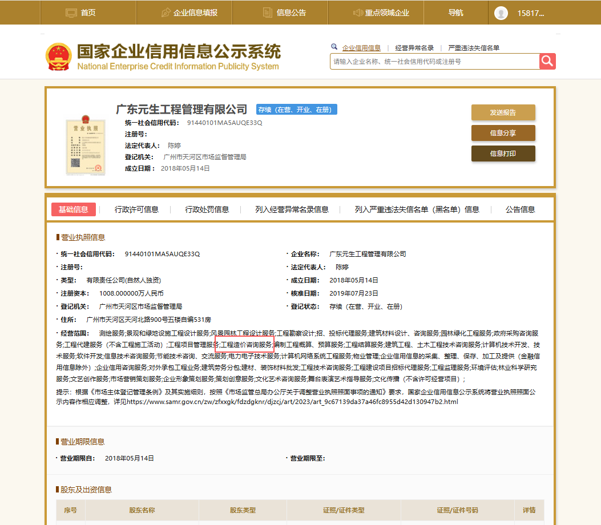Viewport: 601px width, 525px height.
Task: Click the 信息分享 button
Action: coord(503,132)
